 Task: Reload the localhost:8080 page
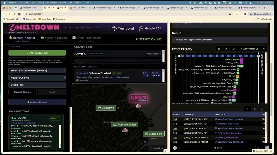point(14,14)
